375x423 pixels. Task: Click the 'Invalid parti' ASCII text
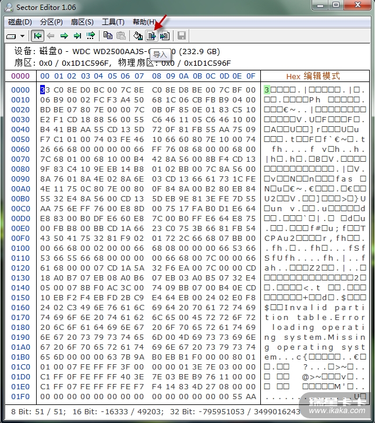[325, 308]
